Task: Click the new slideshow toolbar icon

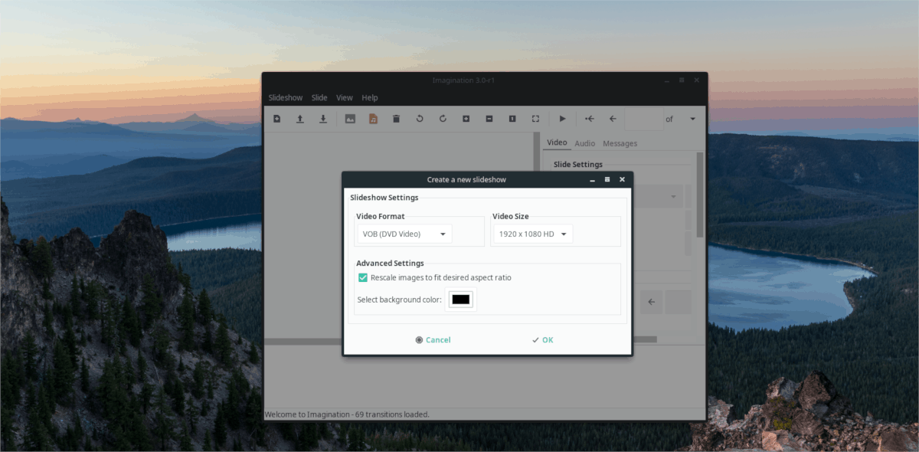Action: point(277,119)
